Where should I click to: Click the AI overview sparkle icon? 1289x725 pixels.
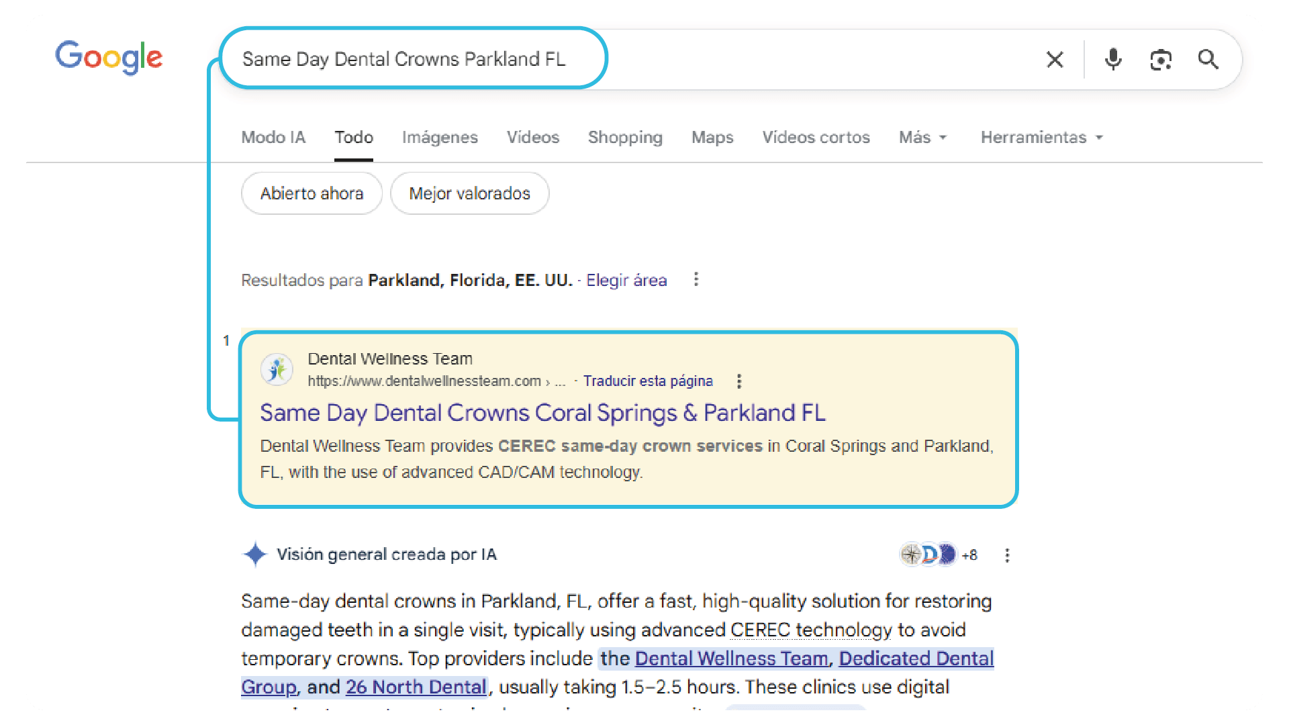click(x=255, y=554)
